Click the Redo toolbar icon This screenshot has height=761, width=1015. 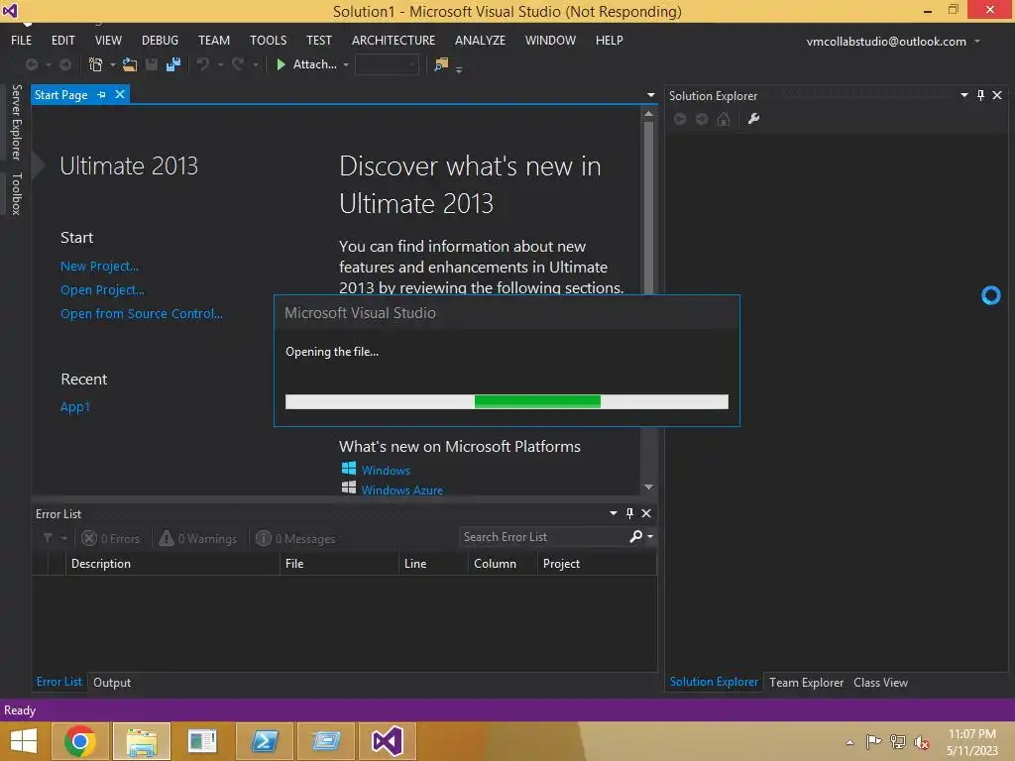(x=238, y=64)
